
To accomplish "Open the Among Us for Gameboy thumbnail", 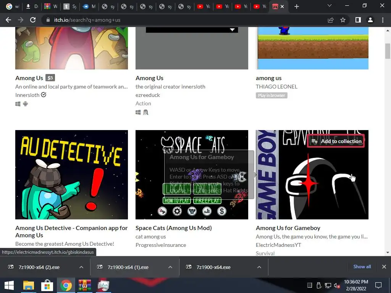I will (312, 175).
